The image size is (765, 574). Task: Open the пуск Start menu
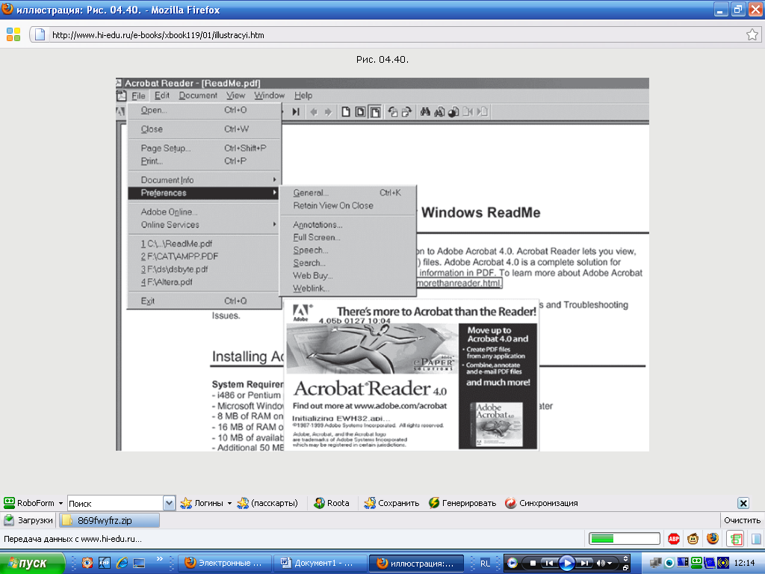click(32, 564)
